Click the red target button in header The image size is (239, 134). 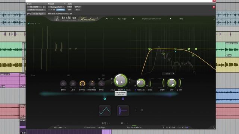click(214, 7)
